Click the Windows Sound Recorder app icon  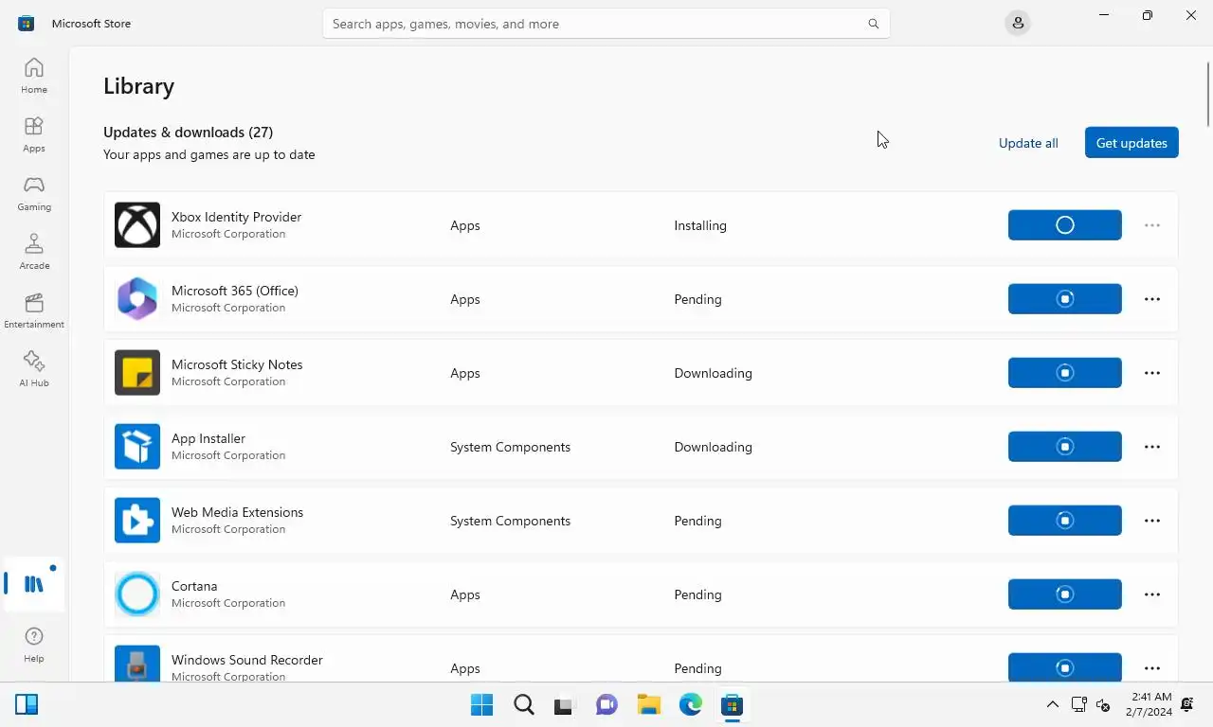click(137, 664)
